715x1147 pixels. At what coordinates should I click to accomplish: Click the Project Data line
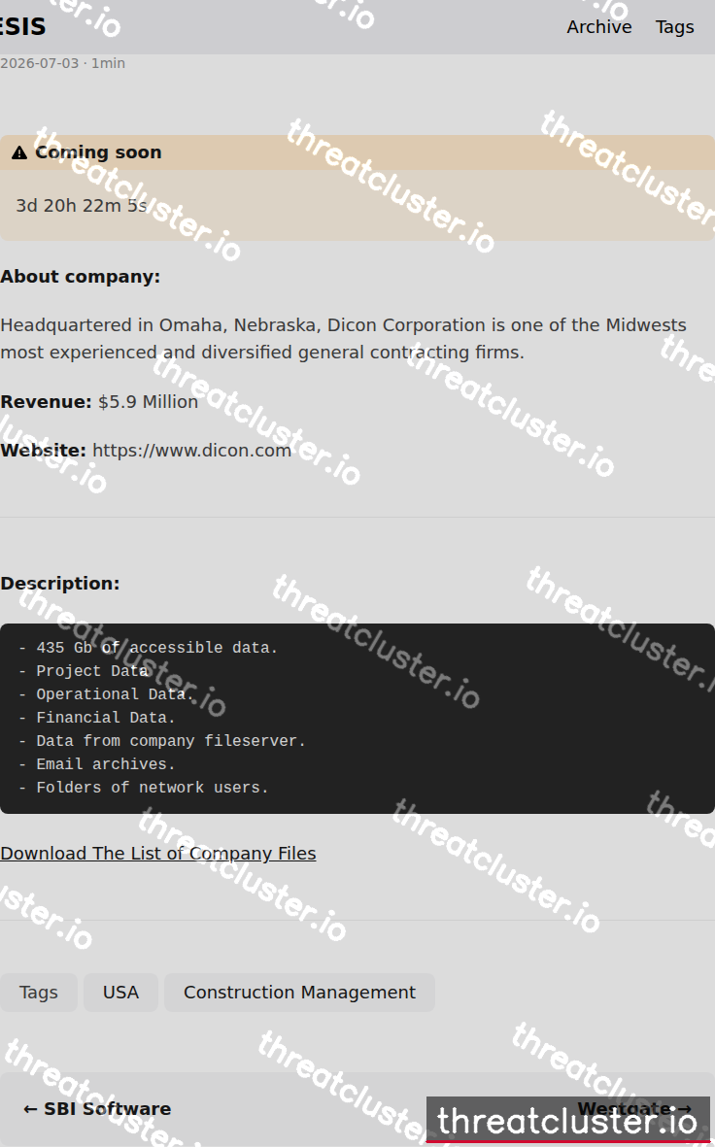coord(84,671)
